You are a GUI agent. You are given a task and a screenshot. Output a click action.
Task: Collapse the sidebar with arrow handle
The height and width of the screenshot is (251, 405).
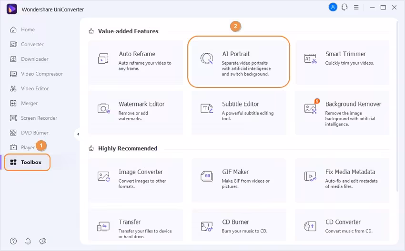(78, 134)
